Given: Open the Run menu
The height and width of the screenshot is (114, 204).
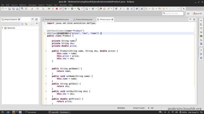Looking at the screenshot, I should (x=56, y=5).
